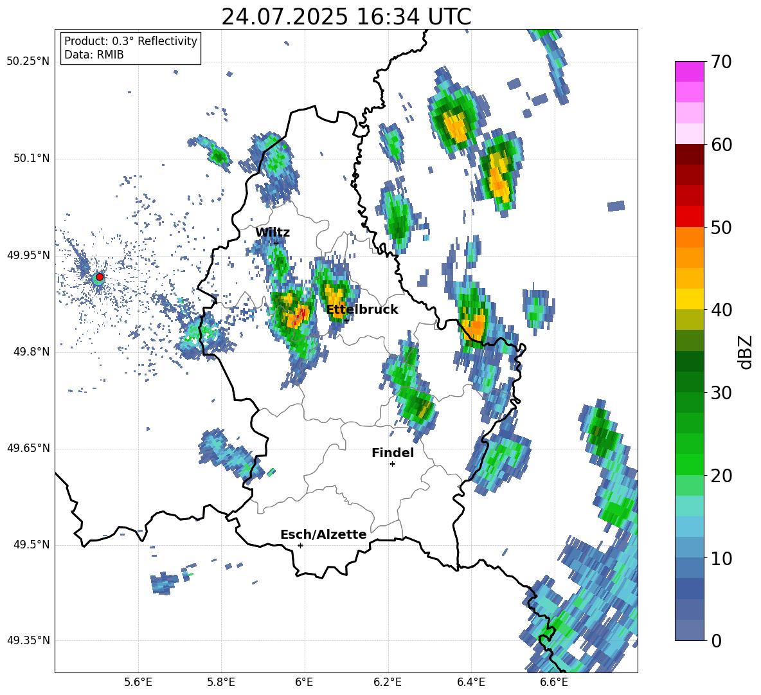Click the 6°E longitude label
The height and width of the screenshot is (695, 761).
(x=304, y=682)
